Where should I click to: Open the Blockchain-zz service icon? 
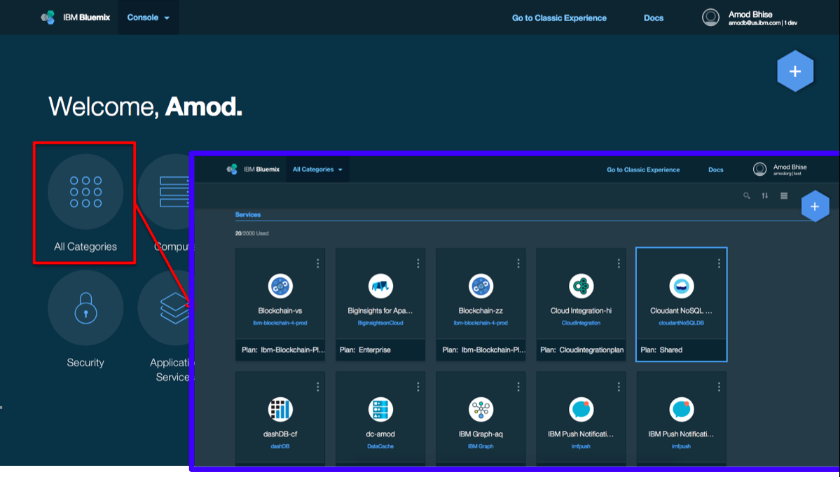coord(481,286)
